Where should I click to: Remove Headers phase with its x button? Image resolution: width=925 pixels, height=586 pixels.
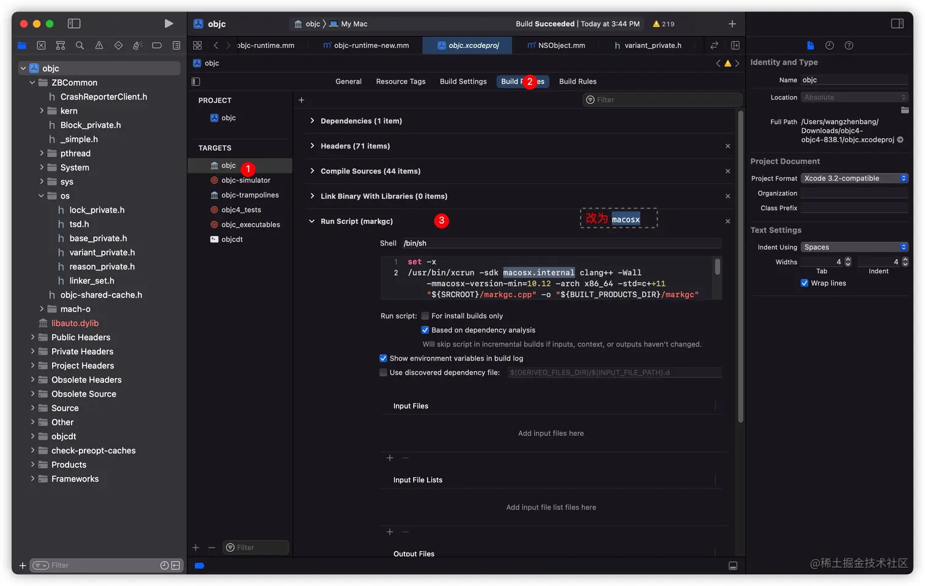pos(728,146)
